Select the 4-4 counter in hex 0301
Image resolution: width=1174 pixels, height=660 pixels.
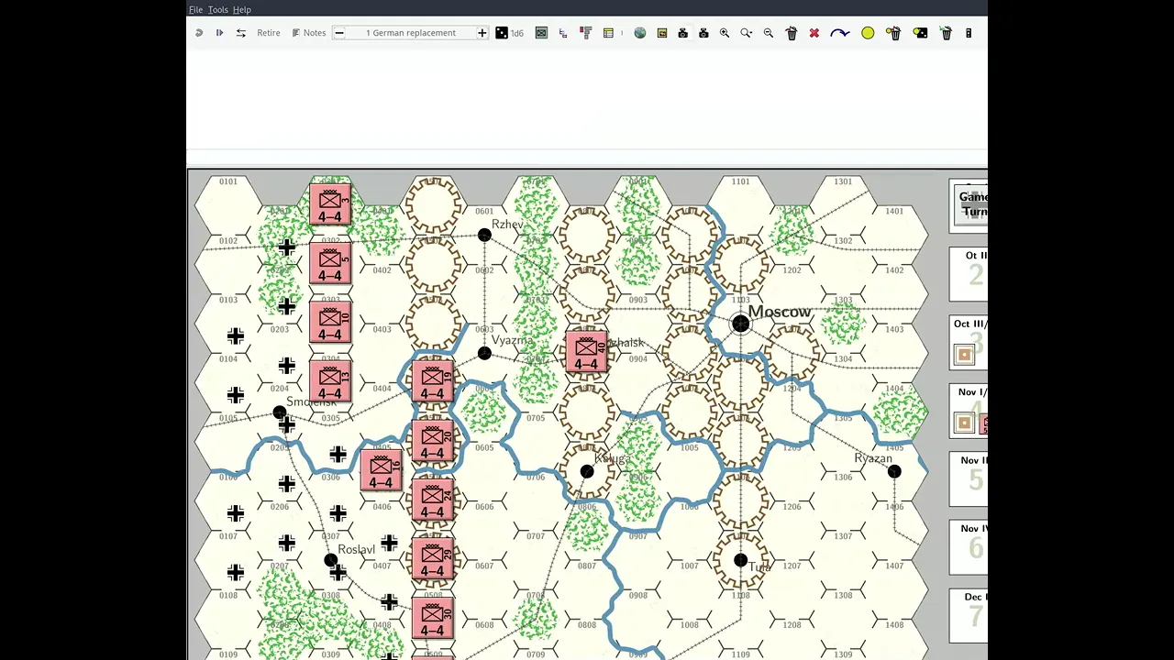pyautogui.click(x=330, y=205)
